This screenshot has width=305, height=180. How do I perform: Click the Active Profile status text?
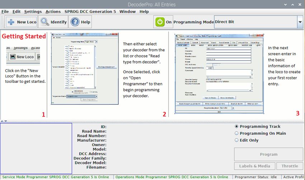point(293,177)
